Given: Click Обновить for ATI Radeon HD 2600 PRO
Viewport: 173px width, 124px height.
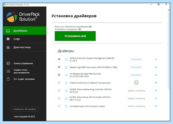Looking at the screenshot, I should 136,75.
